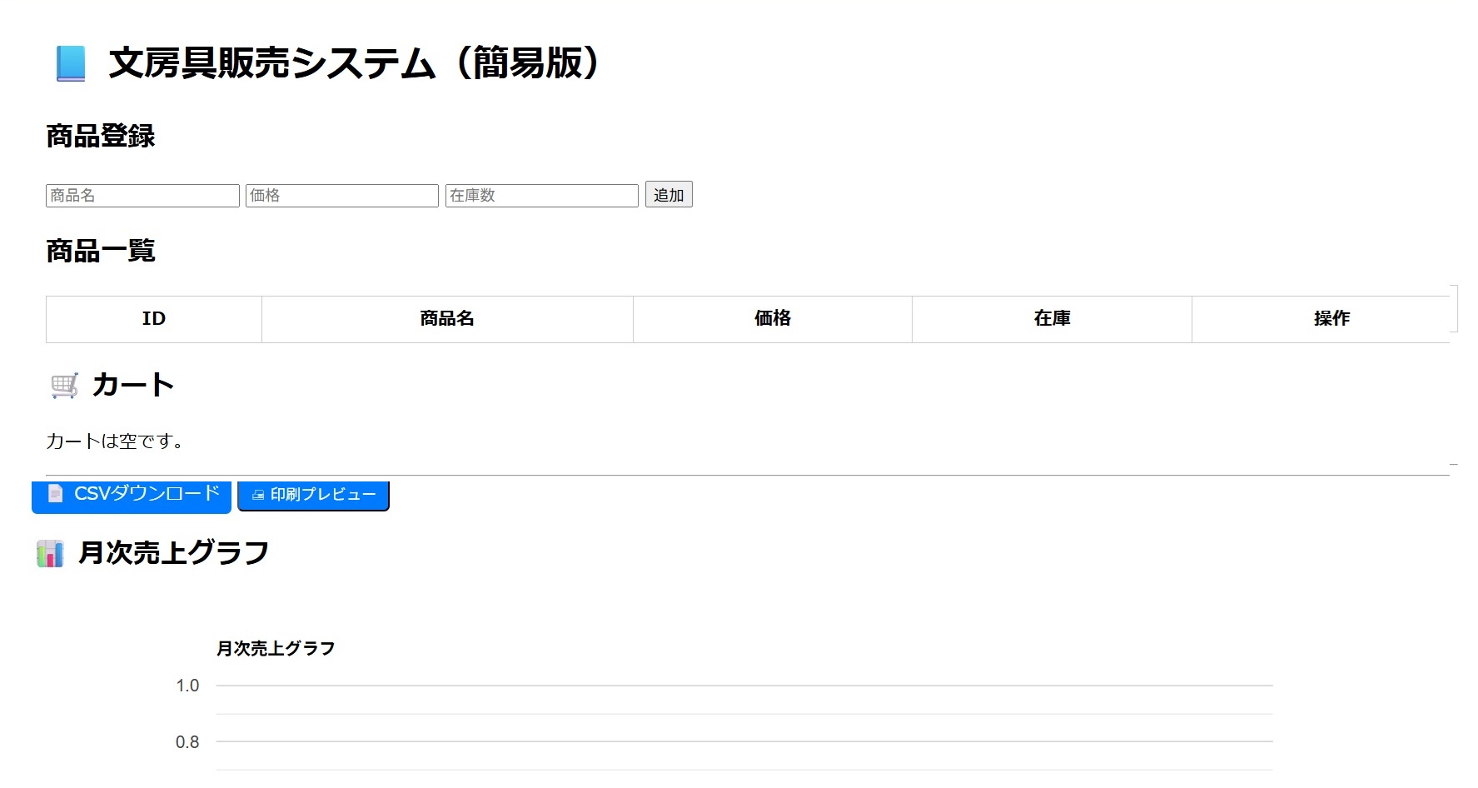Open the 印刷プレビュー print preview
The width and height of the screenshot is (1478, 788).
point(313,495)
